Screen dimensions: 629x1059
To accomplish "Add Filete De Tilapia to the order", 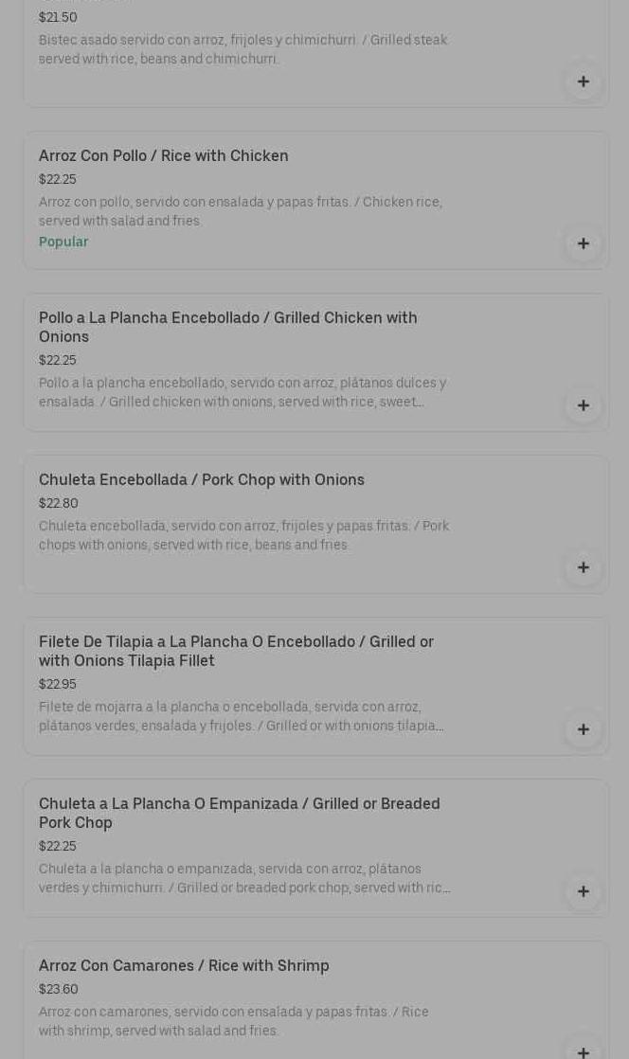I will pyautogui.click(x=583, y=729).
